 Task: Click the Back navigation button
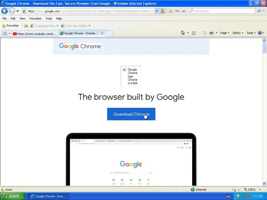(4, 11)
